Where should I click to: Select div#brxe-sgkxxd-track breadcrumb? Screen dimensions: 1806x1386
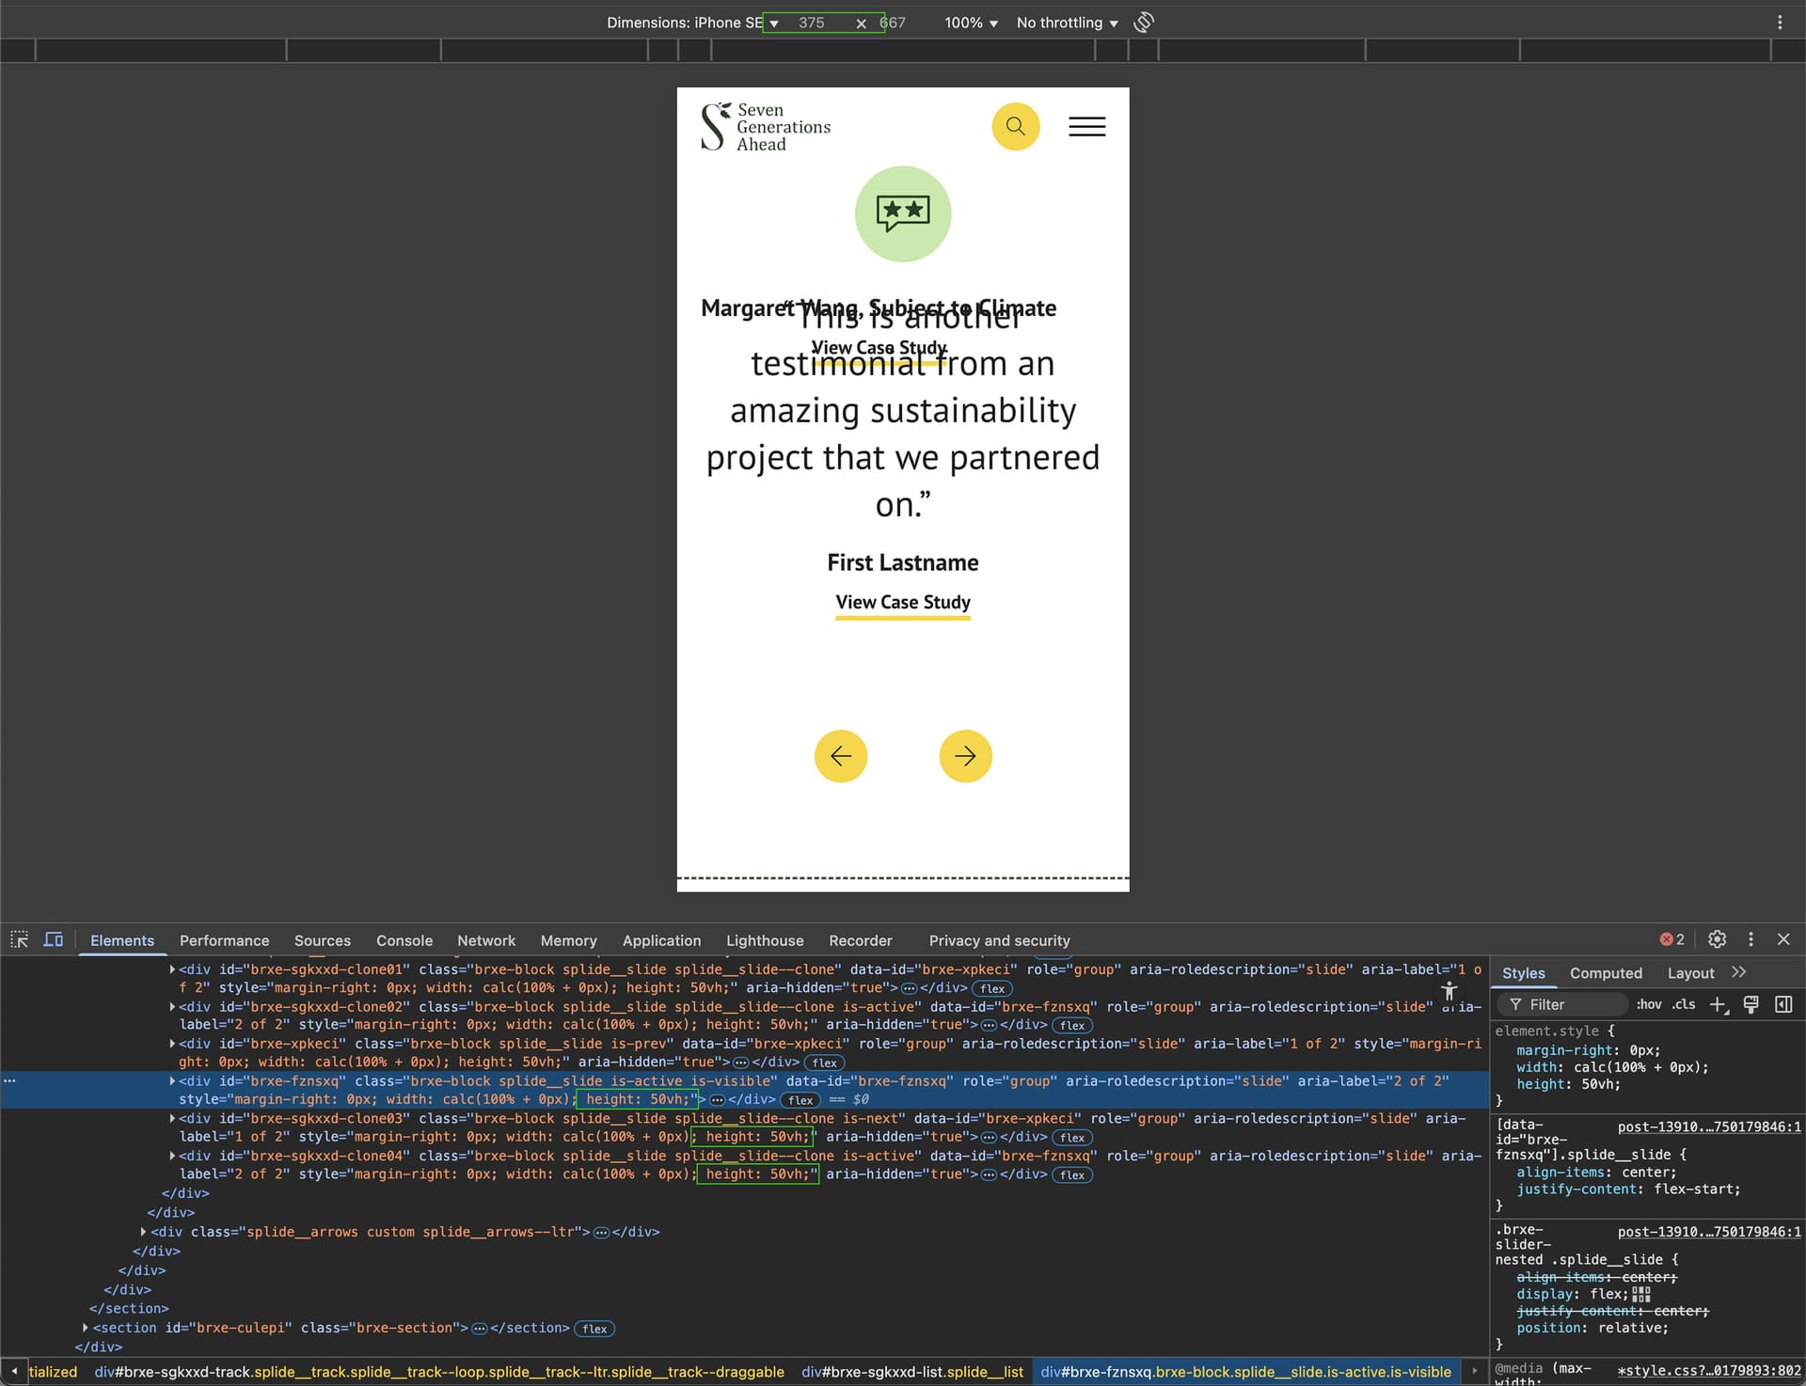[439, 1372]
